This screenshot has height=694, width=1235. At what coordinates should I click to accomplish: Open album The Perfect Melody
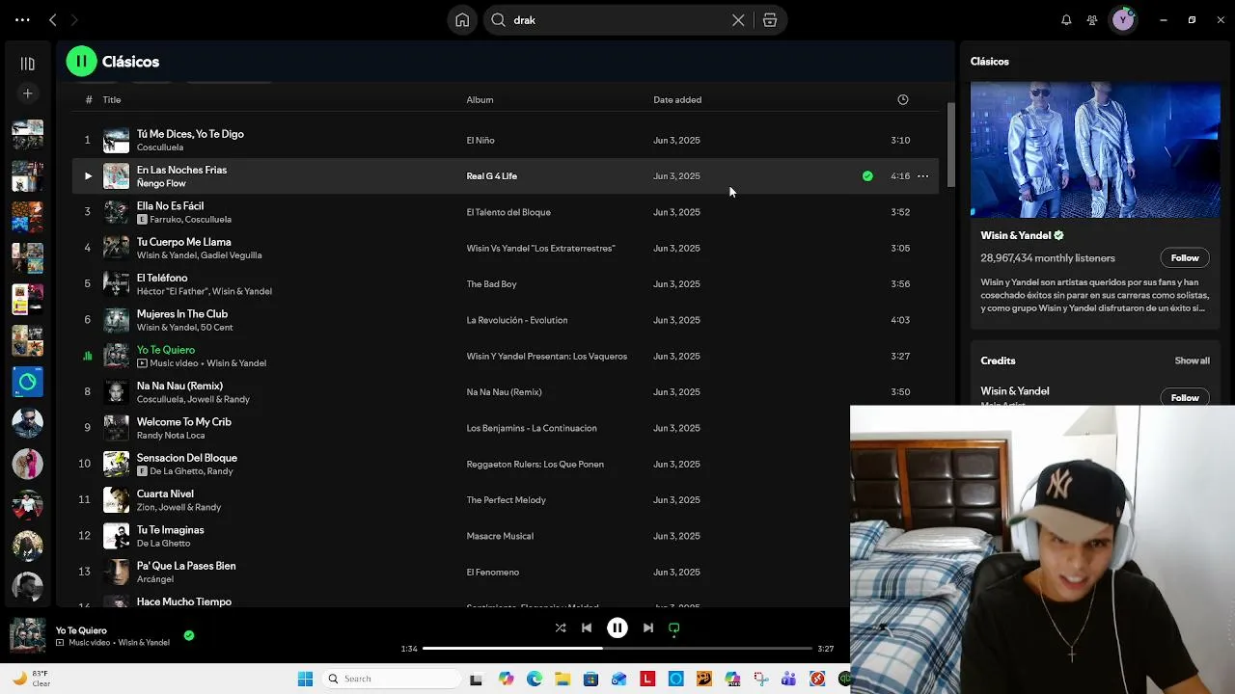(506, 500)
